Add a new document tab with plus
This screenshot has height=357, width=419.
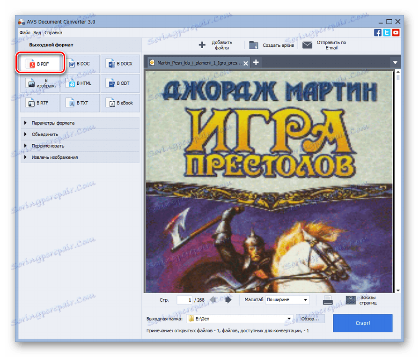click(256, 62)
